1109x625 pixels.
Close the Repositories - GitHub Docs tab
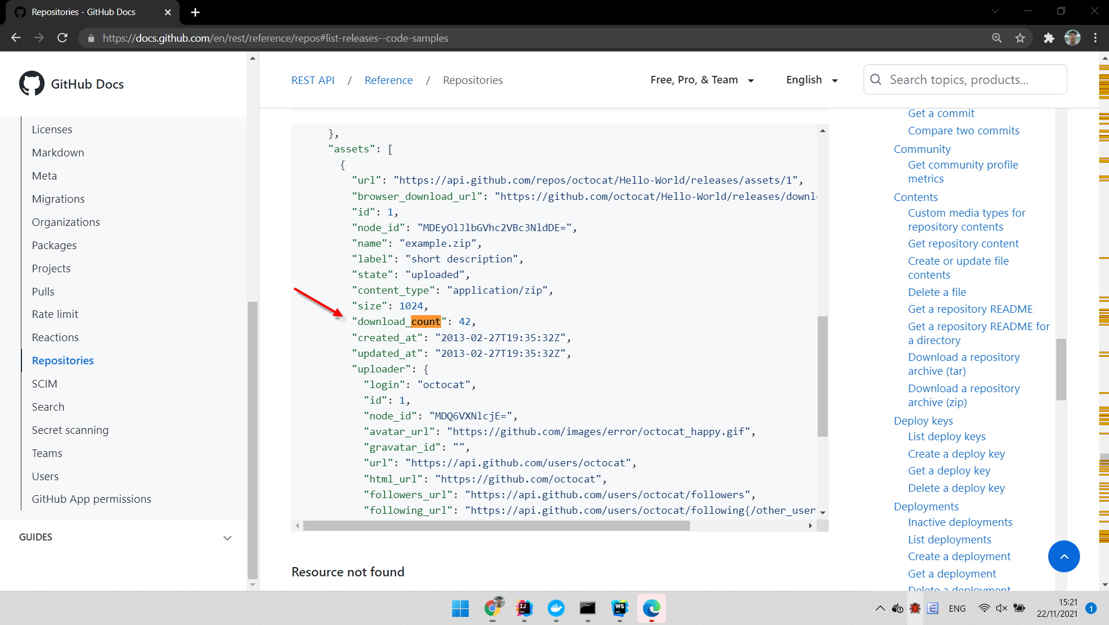[168, 12]
